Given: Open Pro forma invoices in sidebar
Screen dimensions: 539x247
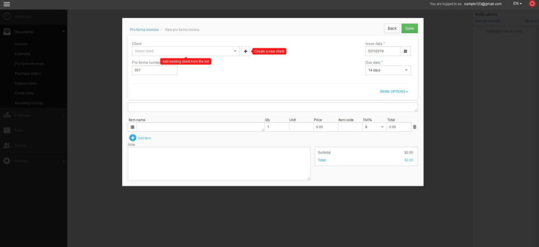Looking at the screenshot, I should (29, 64).
